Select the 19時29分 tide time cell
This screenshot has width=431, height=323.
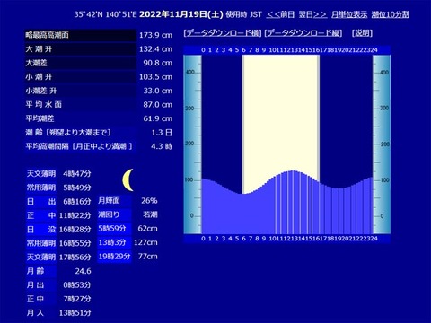pos(114,257)
